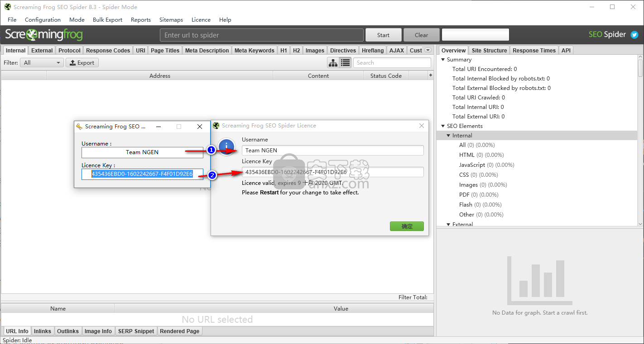Screen dimensions: 644x344
Task: Click the Search box in Internal tab
Action: 392,63
